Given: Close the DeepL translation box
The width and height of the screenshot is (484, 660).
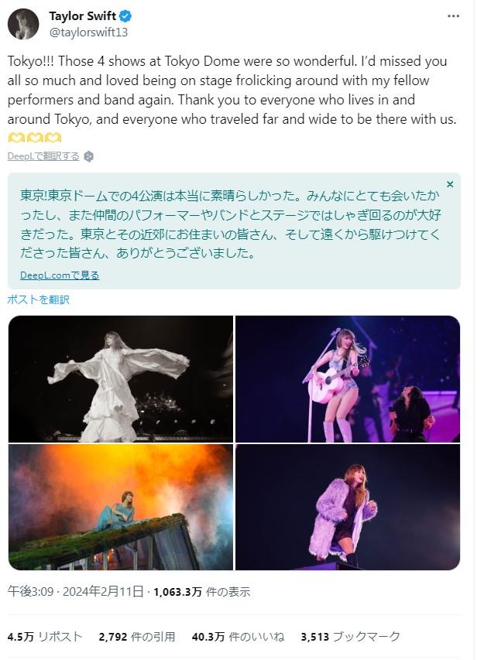Looking at the screenshot, I should pyautogui.click(x=450, y=184).
